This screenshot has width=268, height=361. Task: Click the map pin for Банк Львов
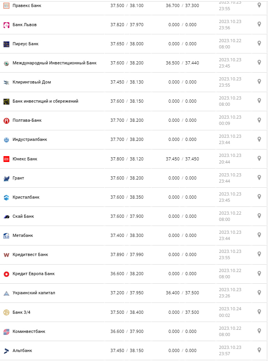(259, 24)
